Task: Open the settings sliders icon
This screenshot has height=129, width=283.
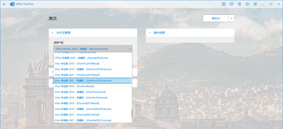Action: [255, 4]
